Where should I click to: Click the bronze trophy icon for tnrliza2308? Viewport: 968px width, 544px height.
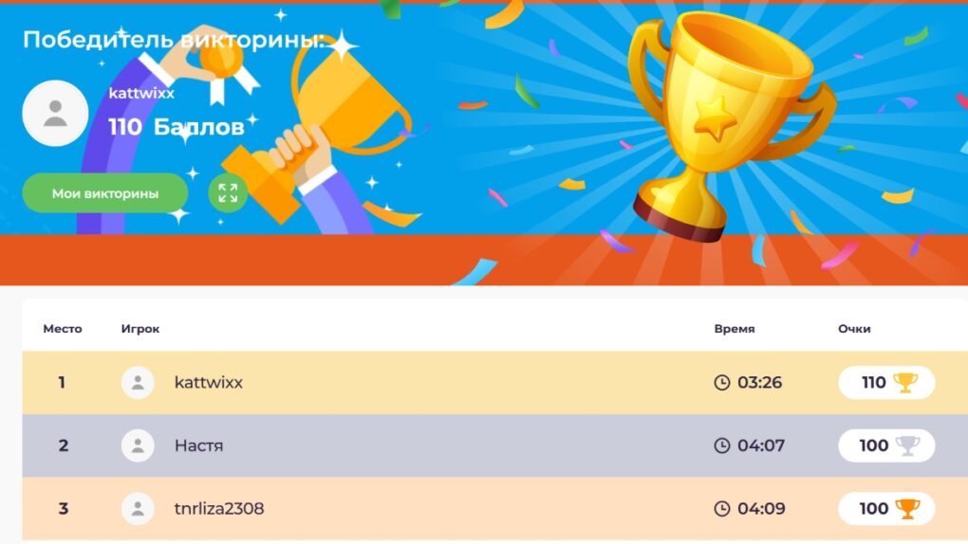coord(907,509)
